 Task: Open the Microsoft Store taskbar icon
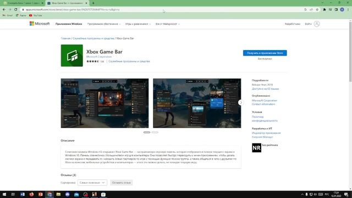coord(103,194)
